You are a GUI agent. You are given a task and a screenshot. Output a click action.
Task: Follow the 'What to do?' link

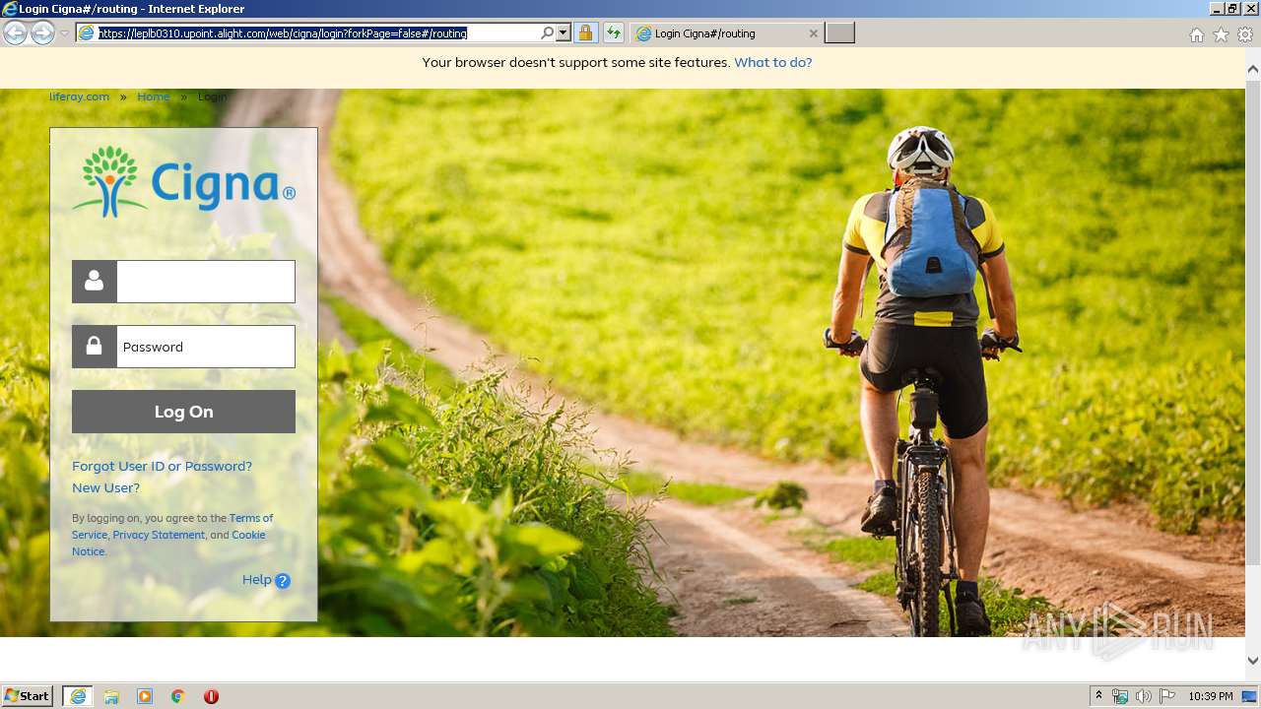tap(773, 62)
